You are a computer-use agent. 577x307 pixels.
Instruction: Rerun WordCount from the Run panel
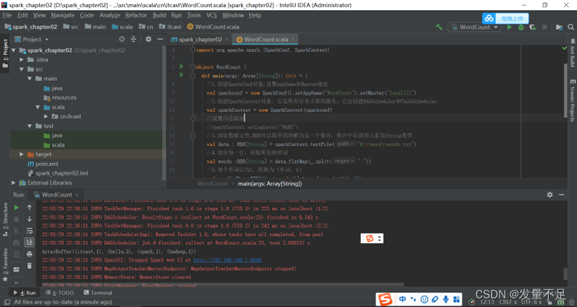pyautogui.click(x=17, y=208)
